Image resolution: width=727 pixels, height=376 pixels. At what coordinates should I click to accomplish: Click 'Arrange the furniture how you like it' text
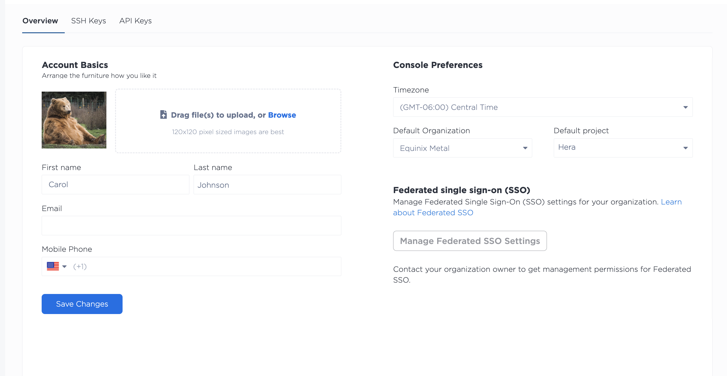[99, 75]
